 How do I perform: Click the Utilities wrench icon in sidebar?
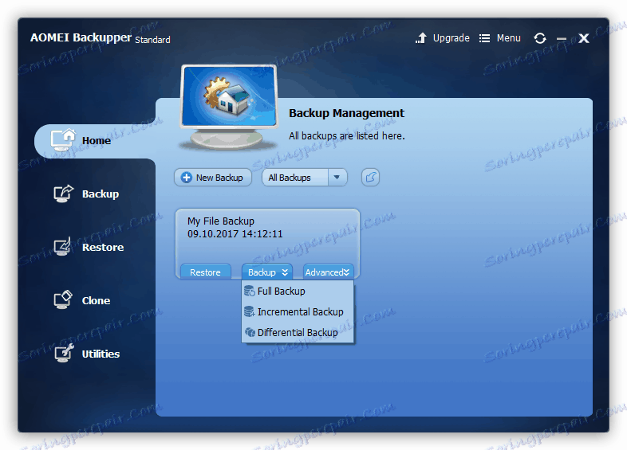(x=64, y=353)
